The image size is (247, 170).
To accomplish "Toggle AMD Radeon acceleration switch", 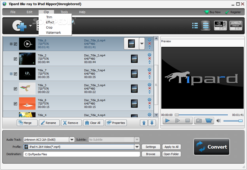I will (236, 25).
